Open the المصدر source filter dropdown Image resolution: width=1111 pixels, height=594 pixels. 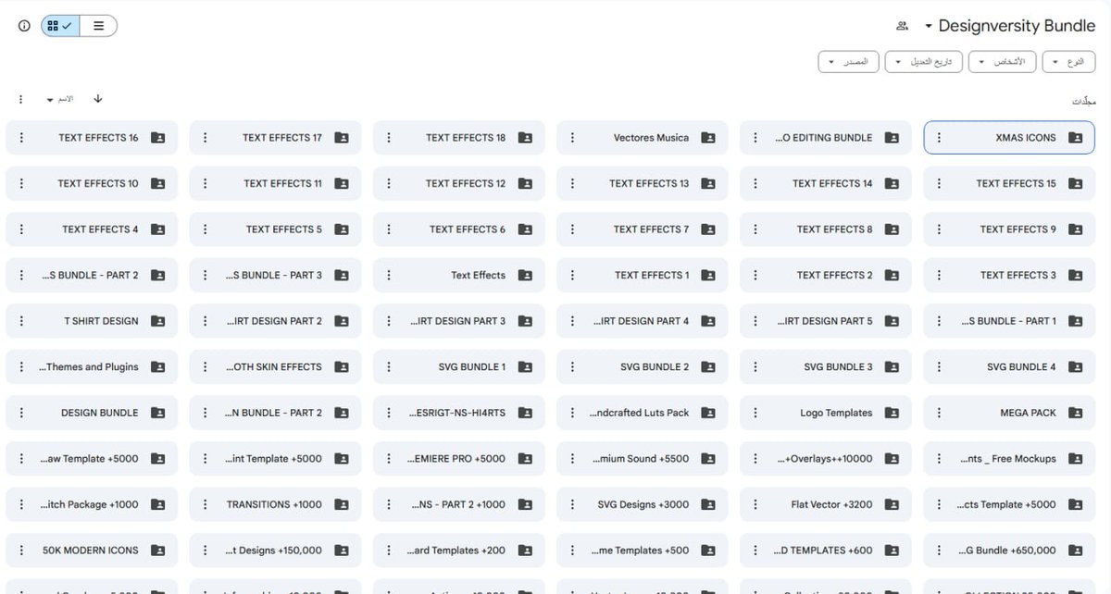click(848, 62)
